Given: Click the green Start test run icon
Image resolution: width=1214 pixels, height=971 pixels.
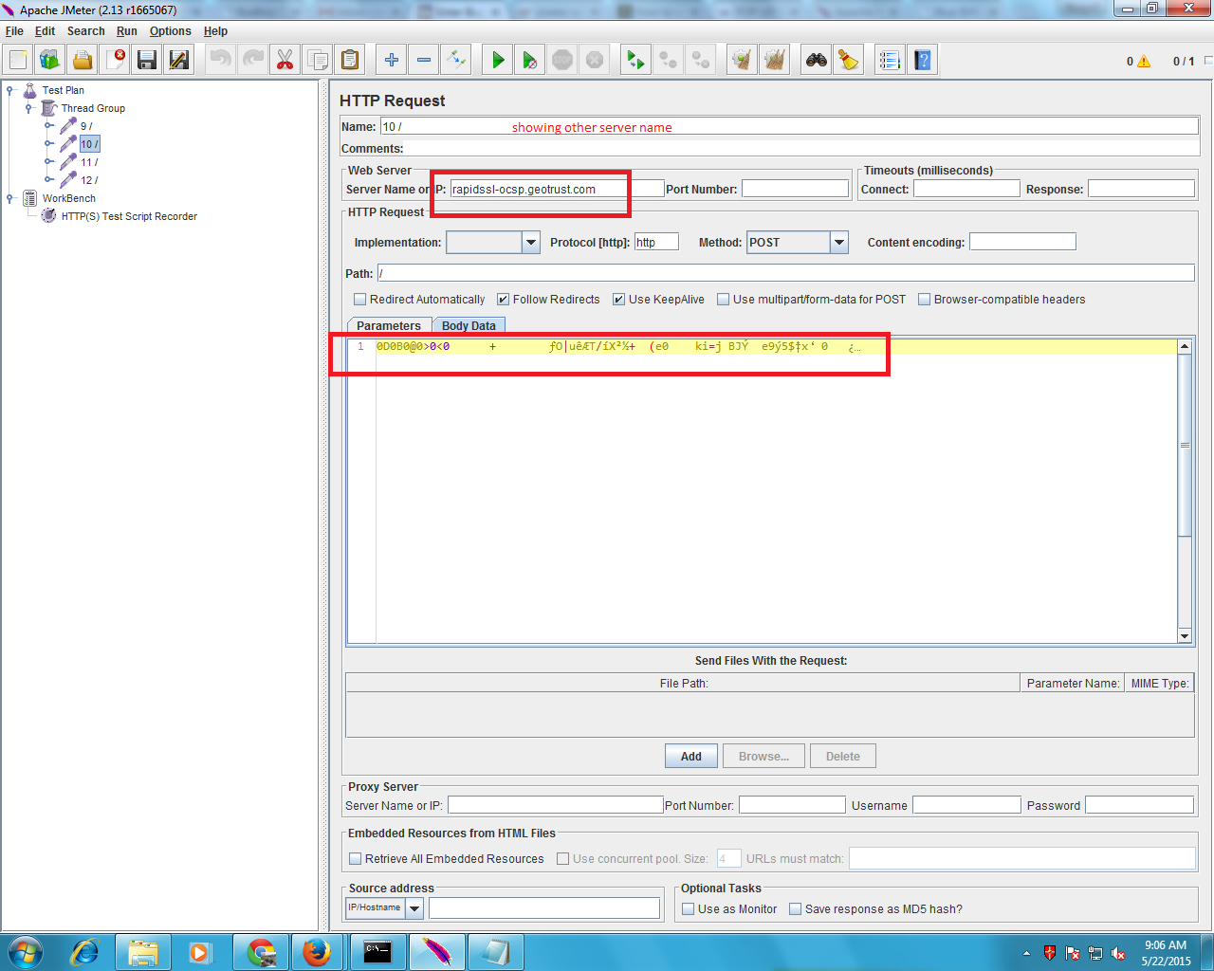Looking at the screenshot, I should click(497, 60).
